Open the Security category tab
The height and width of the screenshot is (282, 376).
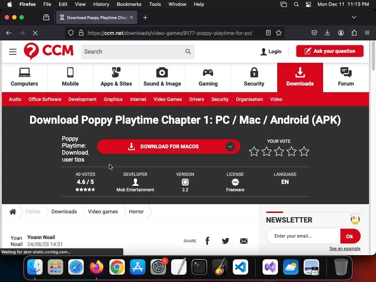254,77
